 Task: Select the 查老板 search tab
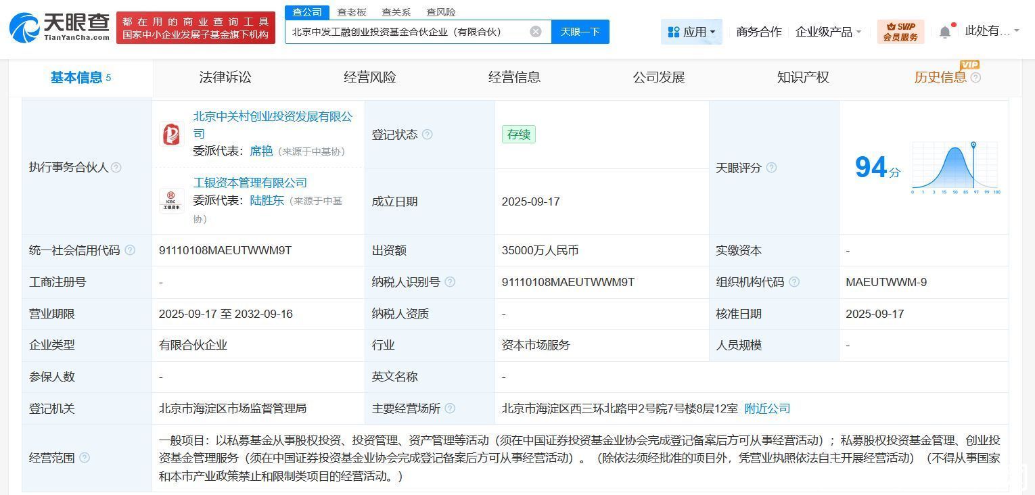352,12
